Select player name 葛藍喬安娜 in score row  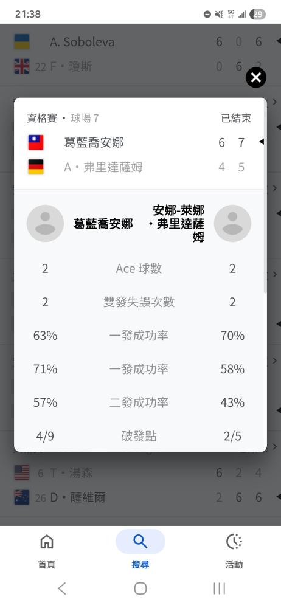pyautogui.click(x=94, y=143)
